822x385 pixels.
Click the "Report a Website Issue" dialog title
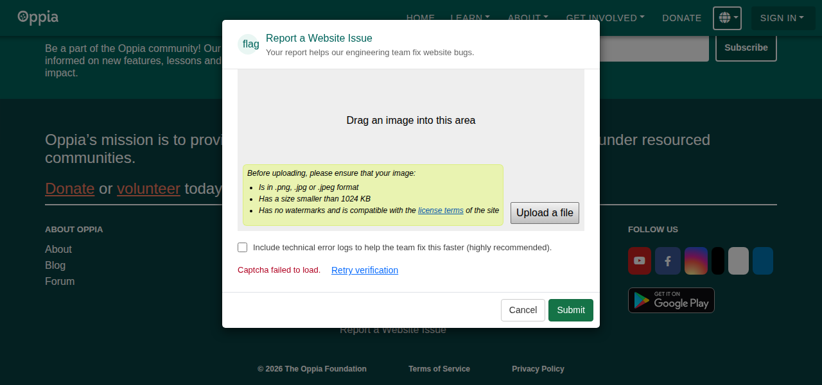[x=319, y=38]
